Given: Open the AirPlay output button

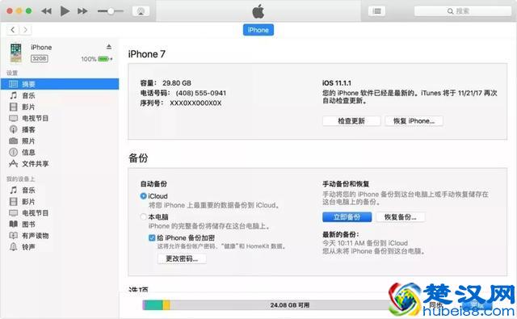Looking at the screenshot, I should point(141,11).
